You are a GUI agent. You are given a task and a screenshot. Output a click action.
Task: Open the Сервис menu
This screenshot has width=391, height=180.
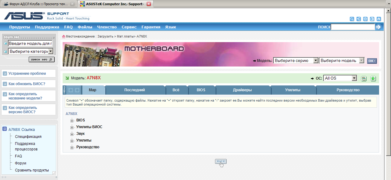point(129,27)
